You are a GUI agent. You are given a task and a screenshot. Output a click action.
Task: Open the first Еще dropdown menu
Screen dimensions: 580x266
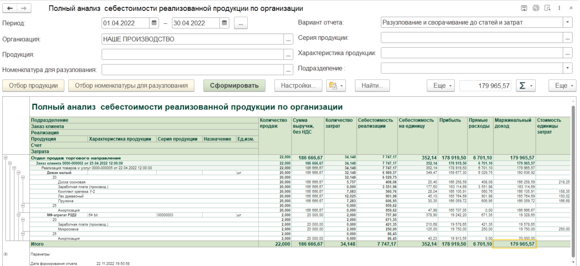pyautogui.click(x=440, y=86)
